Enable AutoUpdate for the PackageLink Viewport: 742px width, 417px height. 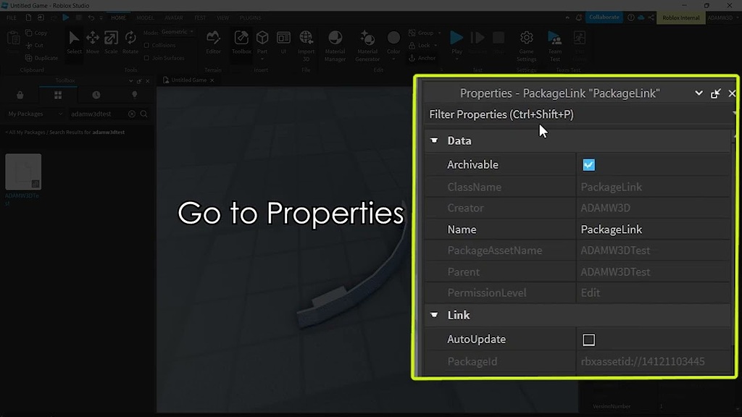[588, 339]
